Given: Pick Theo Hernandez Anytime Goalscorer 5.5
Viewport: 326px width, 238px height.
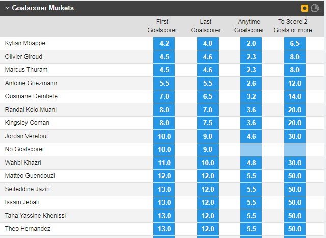Looking at the screenshot, I should 251,229.
